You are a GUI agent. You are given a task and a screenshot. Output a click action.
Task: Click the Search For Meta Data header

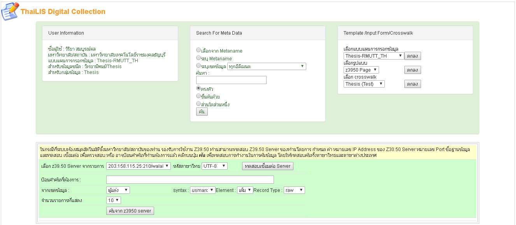click(x=258, y=33)
